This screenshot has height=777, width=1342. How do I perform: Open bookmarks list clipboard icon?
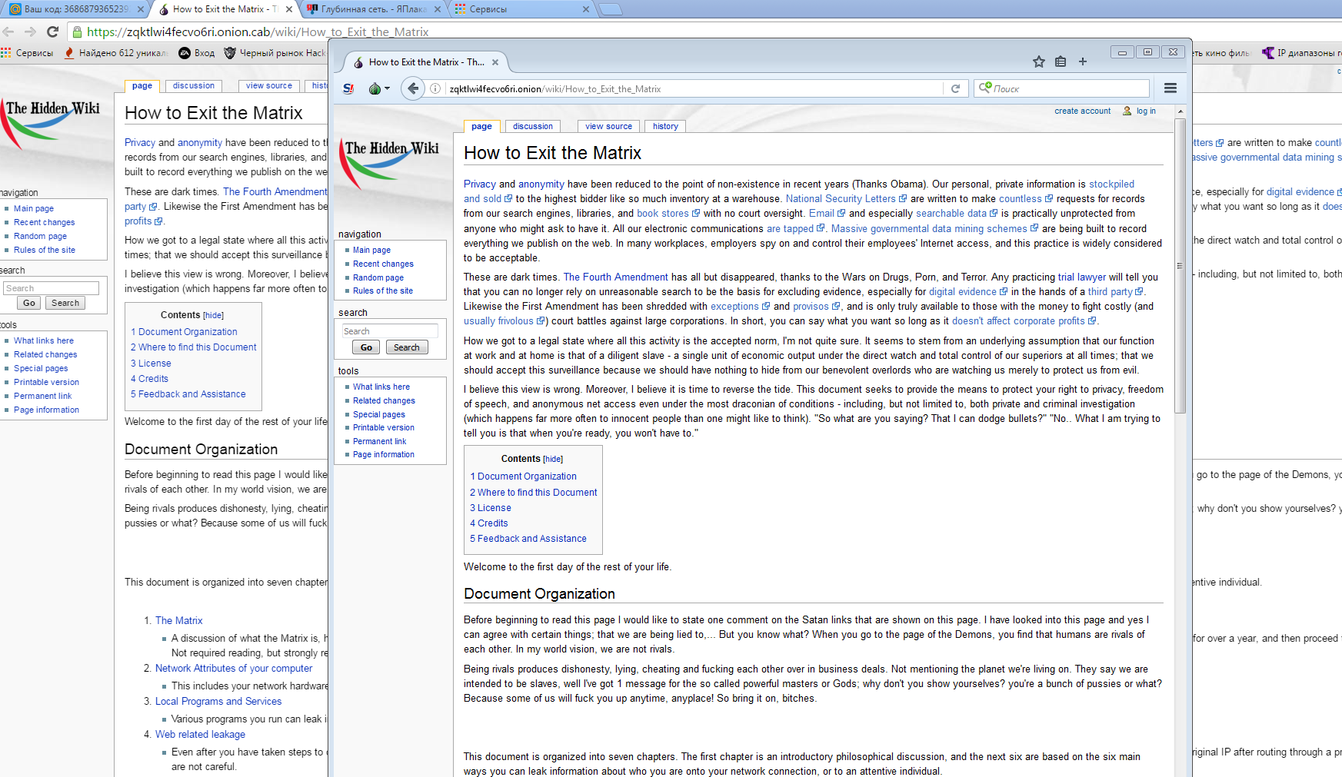[x=1061, y=61]
